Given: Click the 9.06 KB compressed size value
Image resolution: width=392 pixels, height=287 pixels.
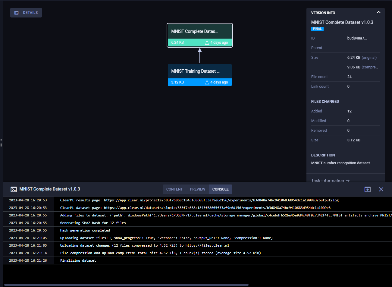Looking at the screenshot, I should [362, 67].
